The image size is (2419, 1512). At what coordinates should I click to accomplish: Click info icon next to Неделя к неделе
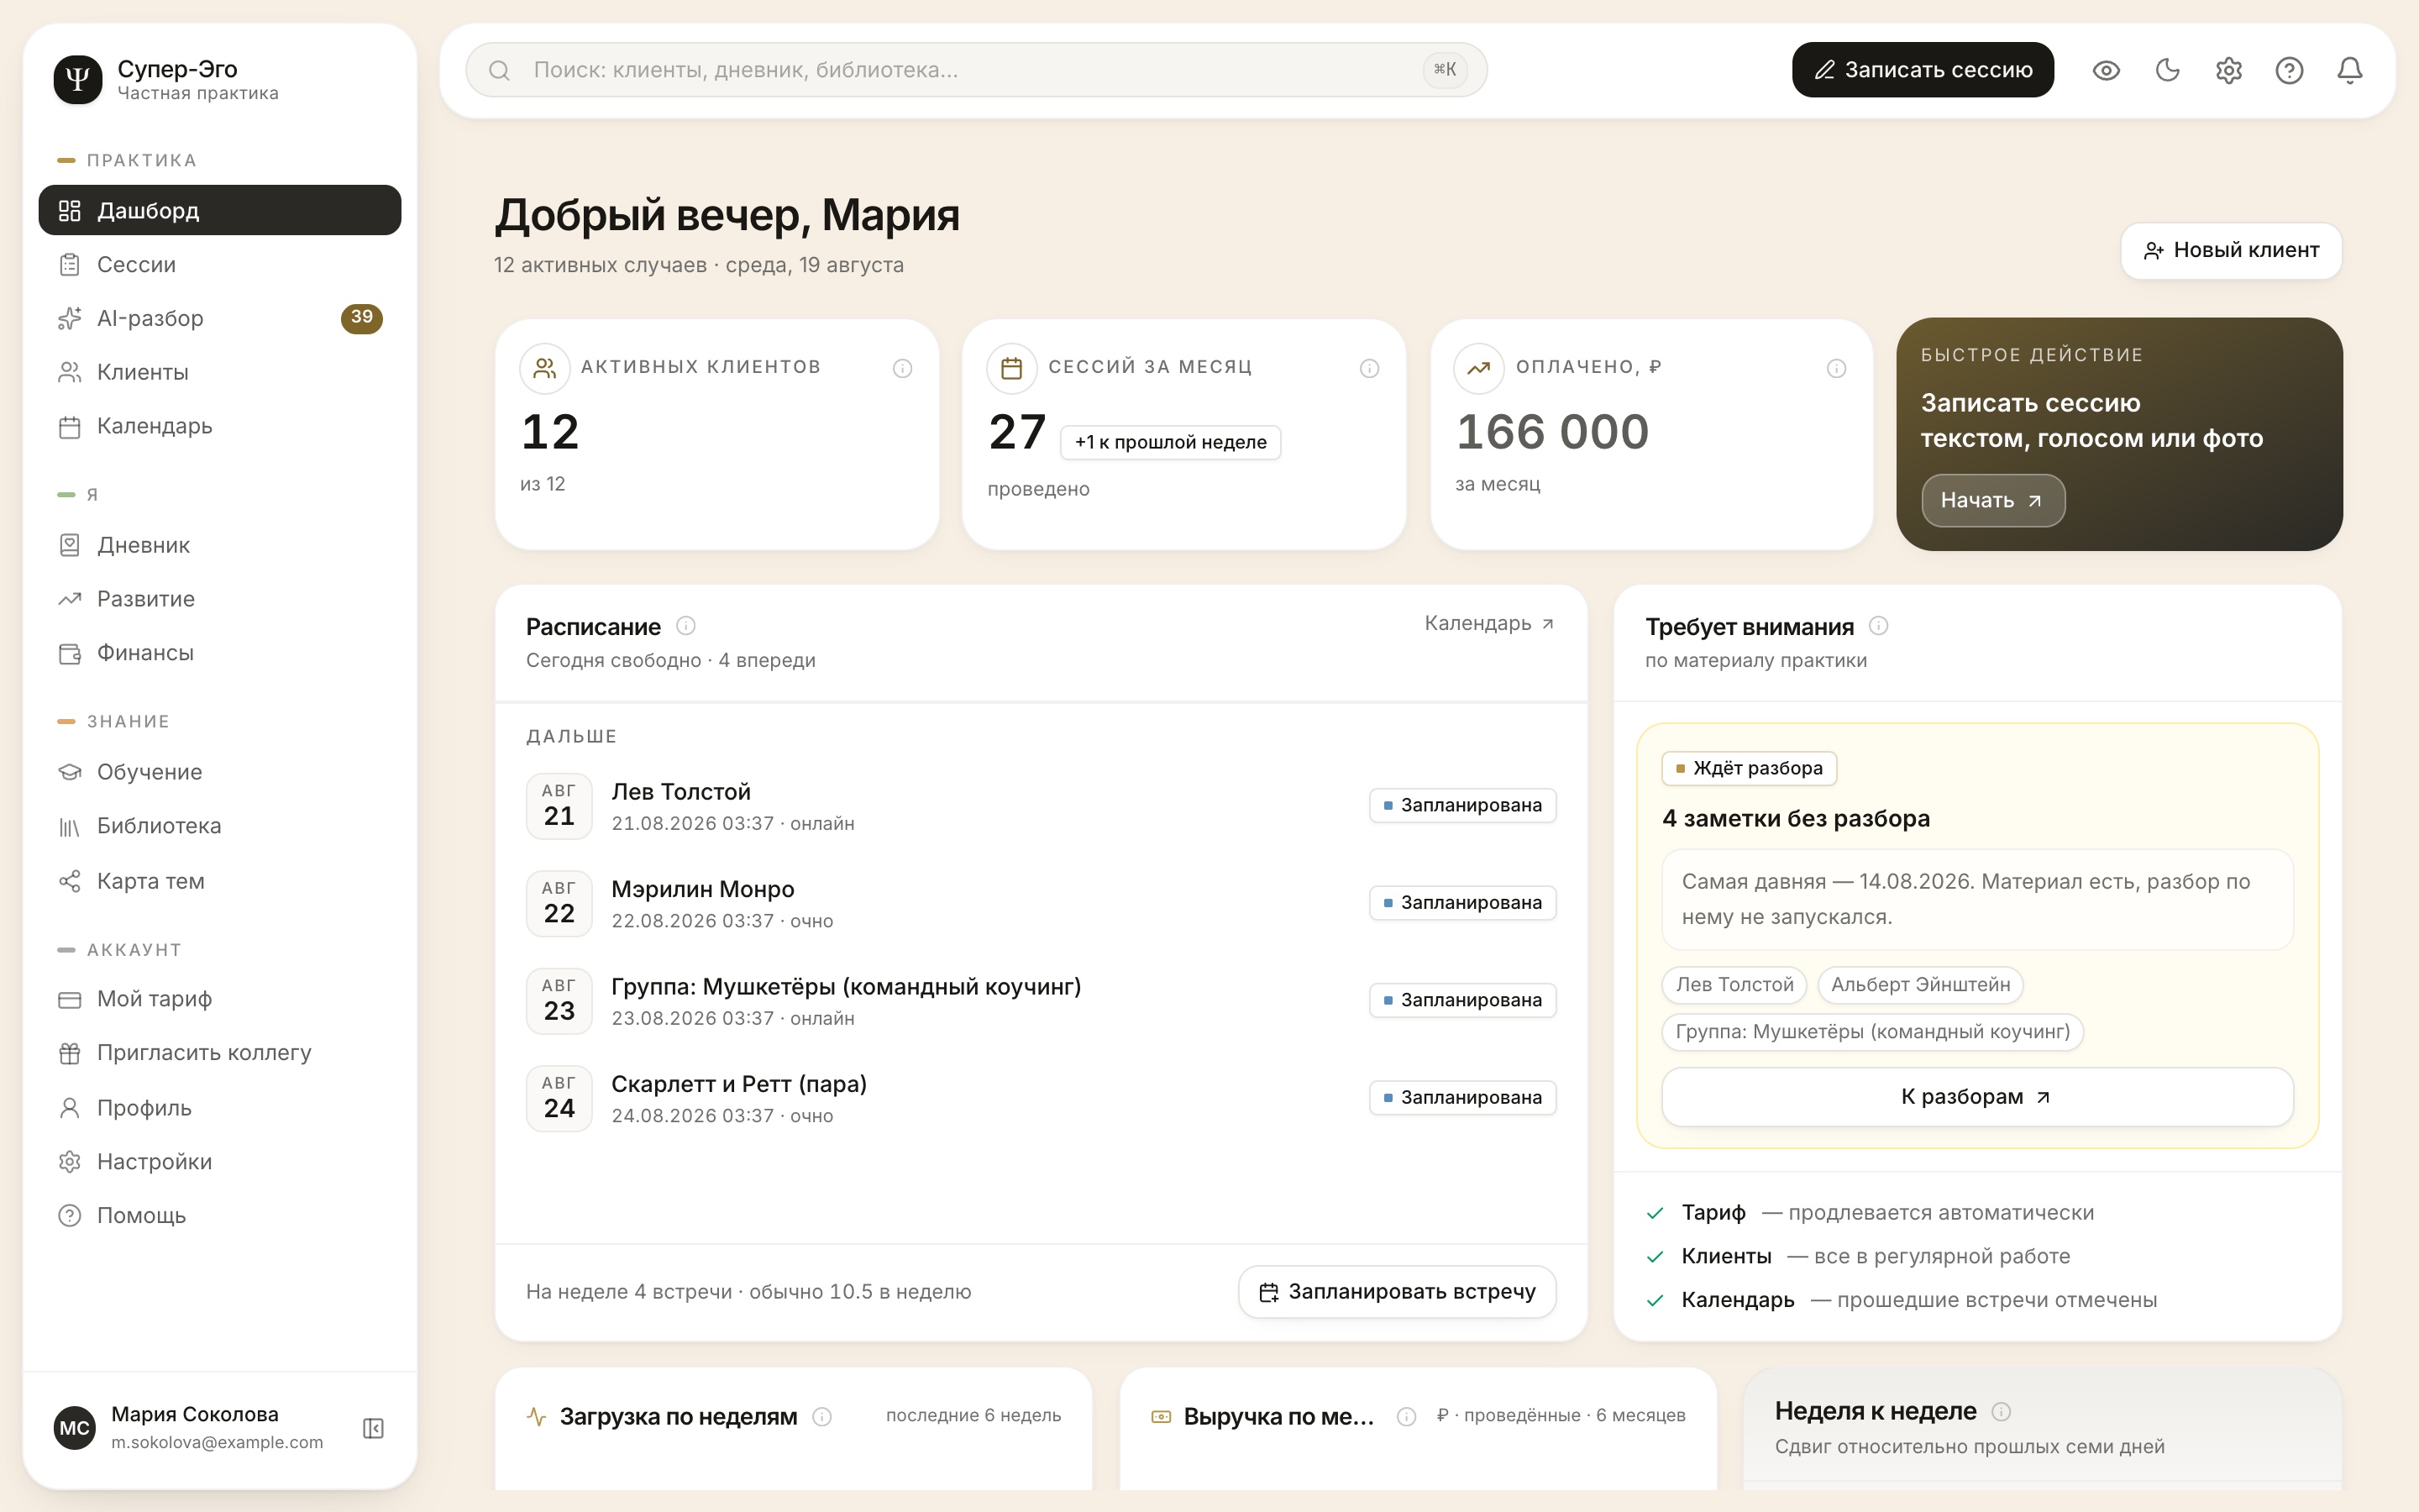click(x=2000, y=1411)
